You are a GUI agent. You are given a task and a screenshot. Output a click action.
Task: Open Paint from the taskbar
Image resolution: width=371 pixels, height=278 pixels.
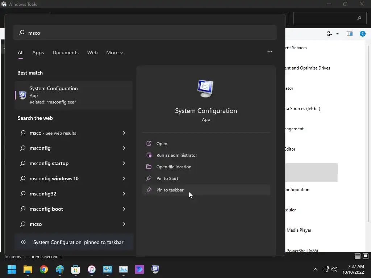60,269
